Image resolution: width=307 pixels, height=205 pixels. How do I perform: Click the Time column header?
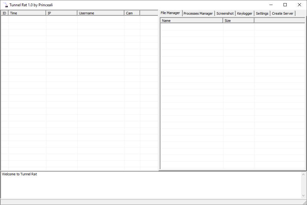(27, 13)
